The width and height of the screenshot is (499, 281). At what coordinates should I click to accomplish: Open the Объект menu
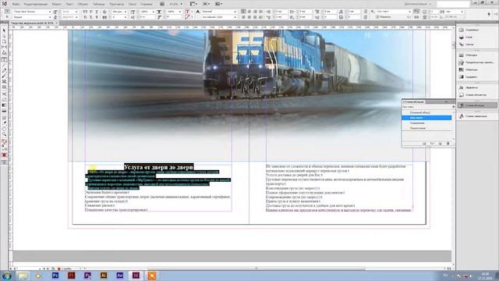[x=83, y=4]
